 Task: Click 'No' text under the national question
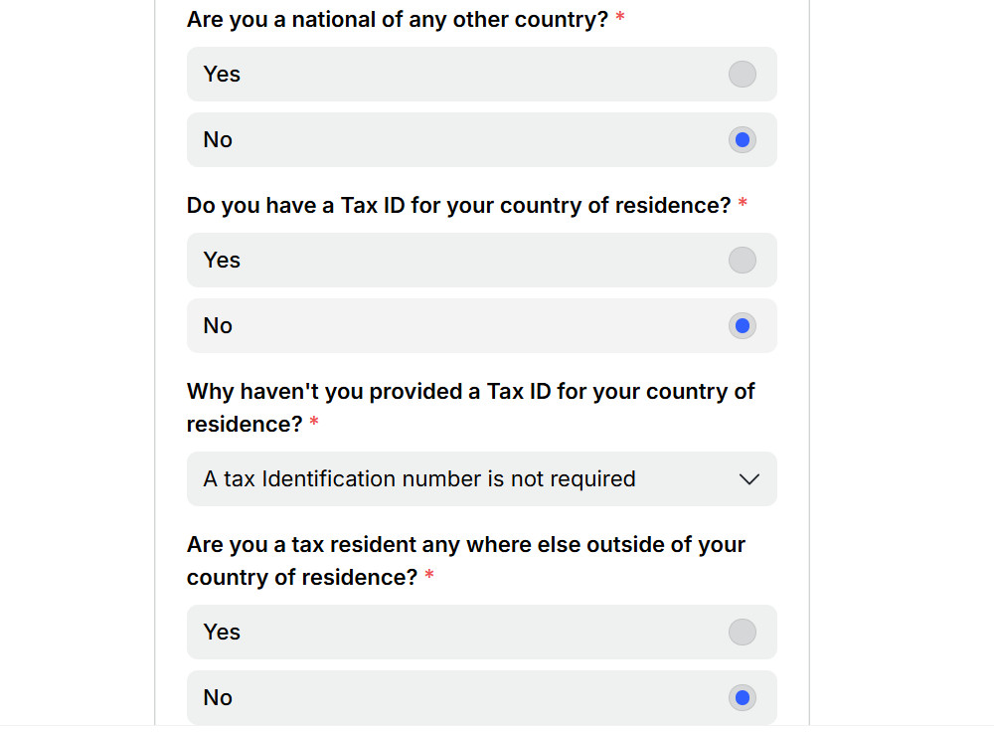click(x=218, y=140)
